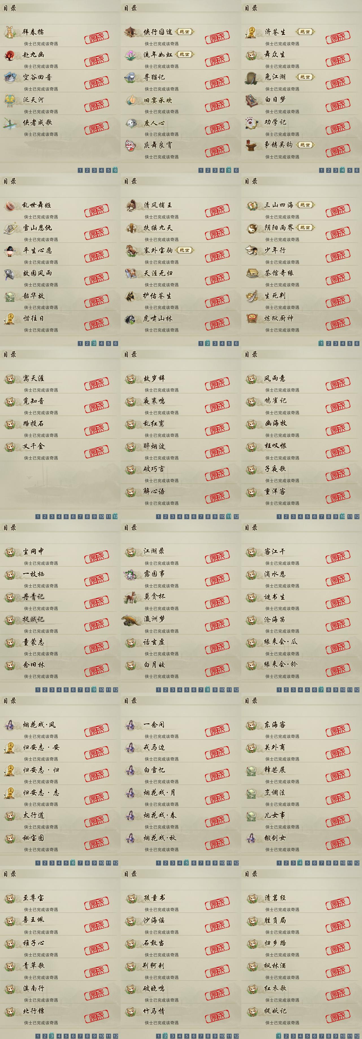Click the paw print icon for 劝学记
This screenshot has height=1039, width=362.
click(x=252, y=123)
